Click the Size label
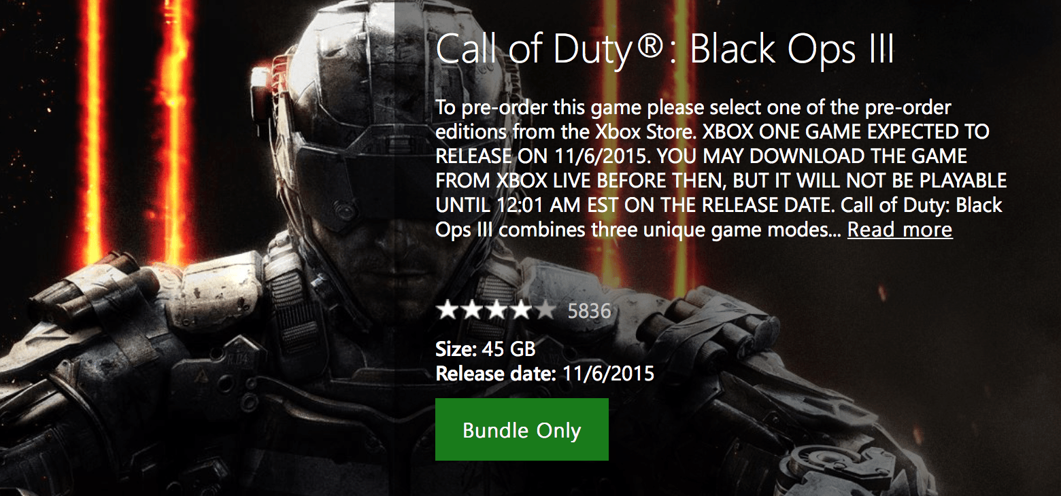The height and width of the screenshot is (496, 1061). pos(456,349)
